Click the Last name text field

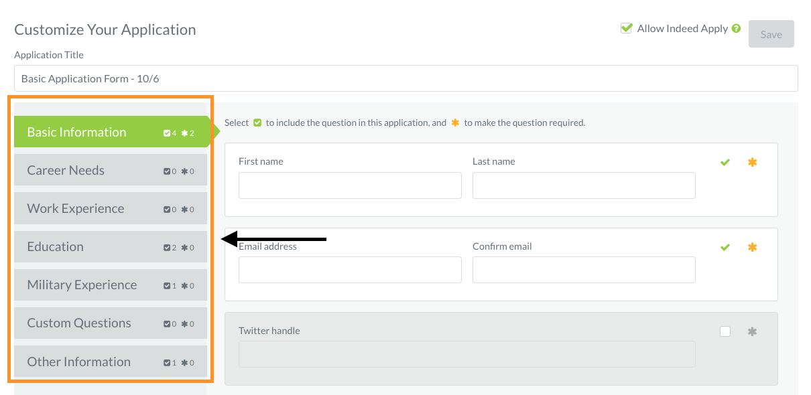click(584, 185)
